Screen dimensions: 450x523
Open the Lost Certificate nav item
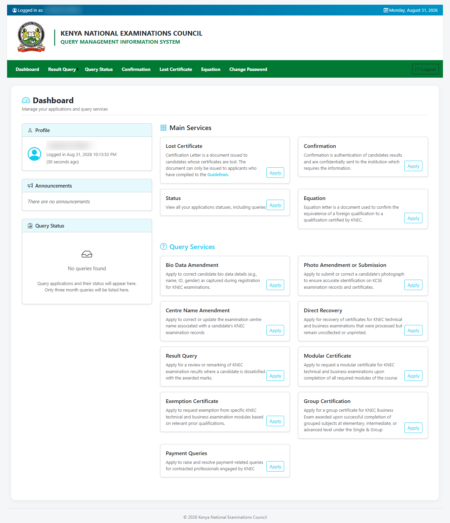click(x=176, y=69)
